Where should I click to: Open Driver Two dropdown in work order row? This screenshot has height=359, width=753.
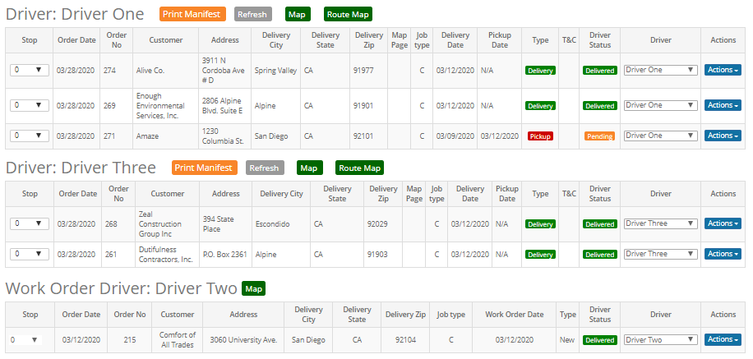661,339
